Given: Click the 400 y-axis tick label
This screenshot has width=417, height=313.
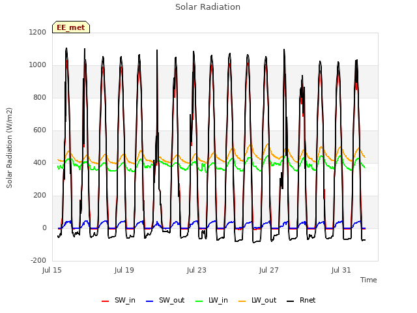Looking at the screenshot, I should coord(40,162).
